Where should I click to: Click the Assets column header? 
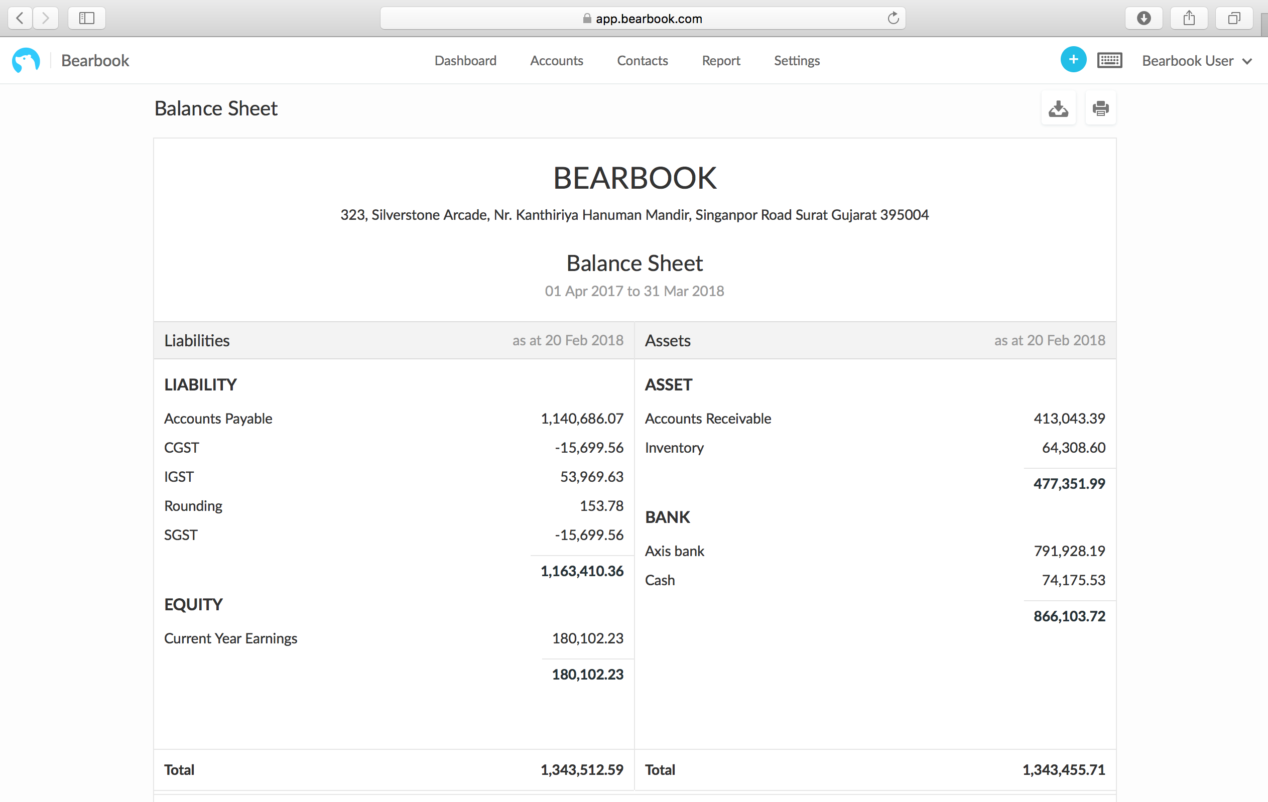pyautogui.click(x=668, y=341)
